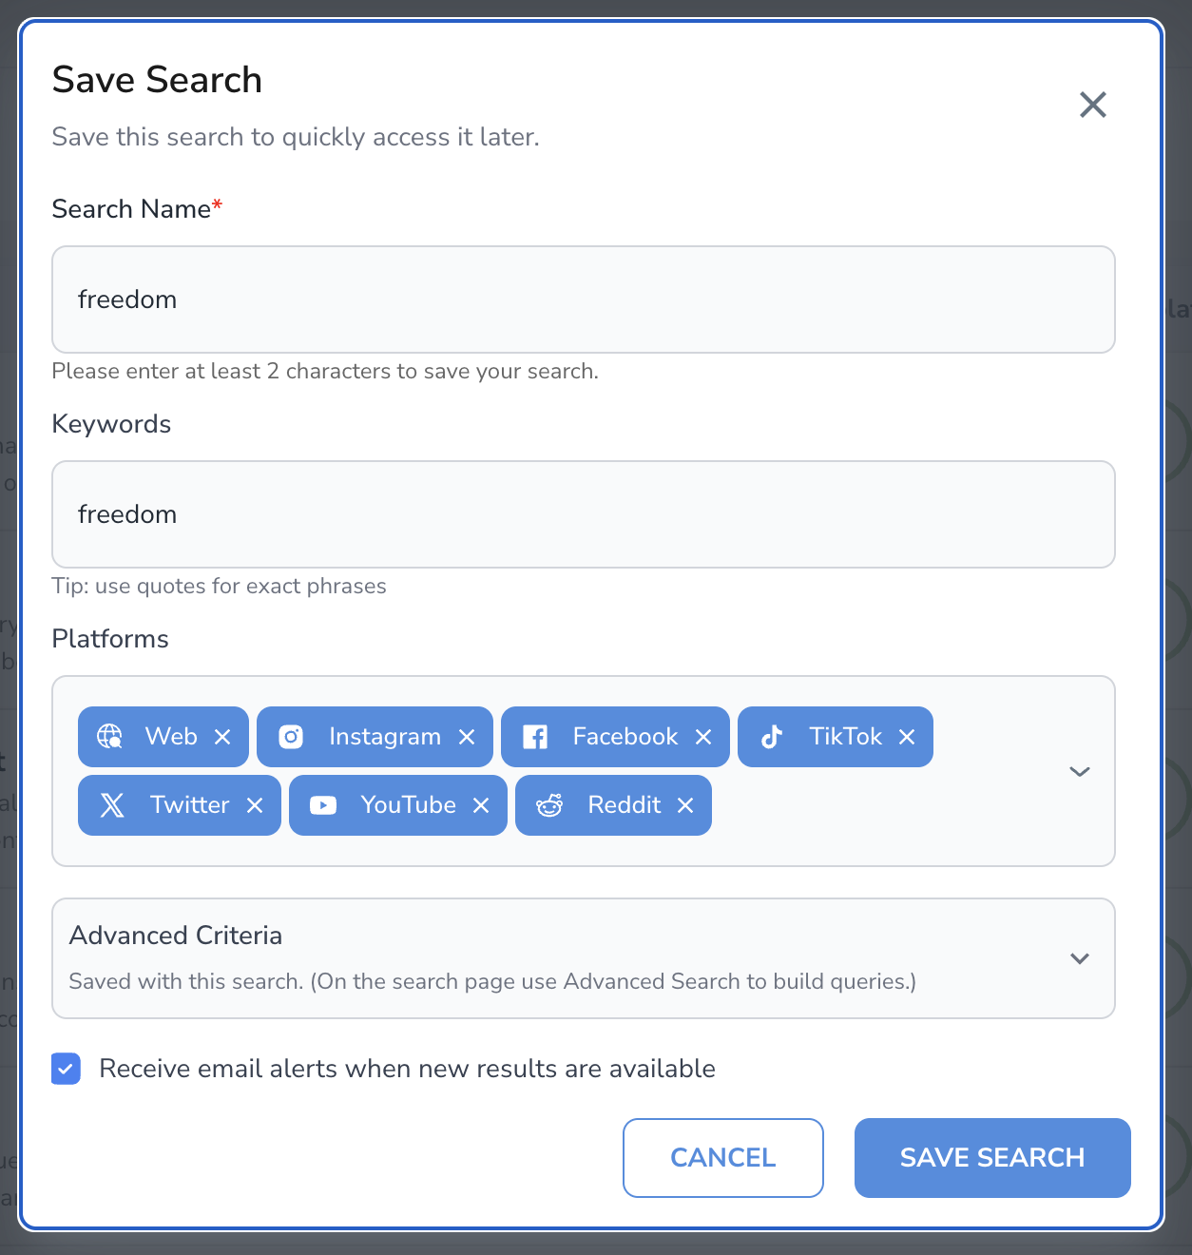Expand the Advanced Criteria section
Screen dimensions: 1192x1255
click(1079, 958)
